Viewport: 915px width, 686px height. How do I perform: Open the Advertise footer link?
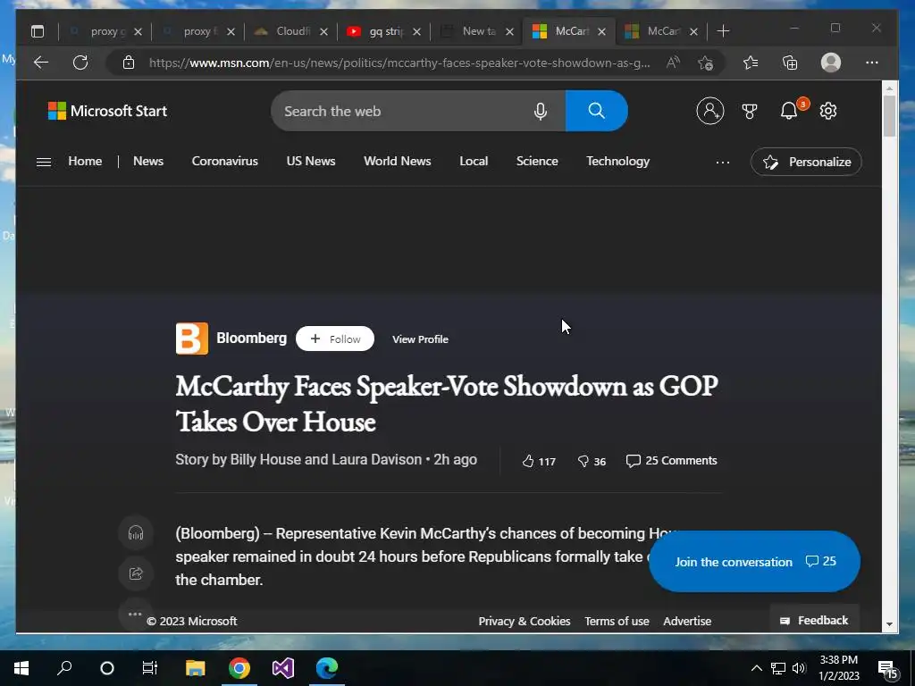(x=687, y=622)
